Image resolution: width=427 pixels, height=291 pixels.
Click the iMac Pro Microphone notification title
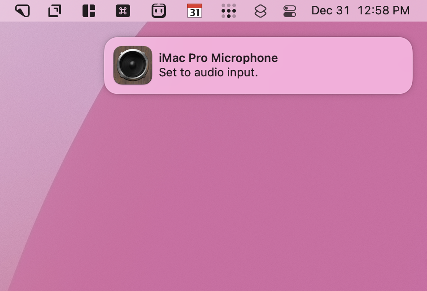[218, 58]
